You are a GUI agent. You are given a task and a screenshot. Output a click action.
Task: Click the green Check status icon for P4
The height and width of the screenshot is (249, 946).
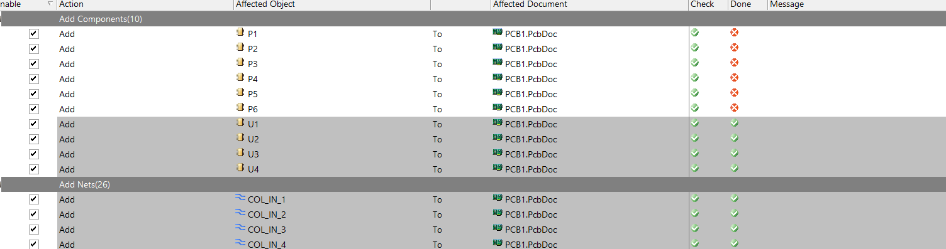tap(695, 78)
